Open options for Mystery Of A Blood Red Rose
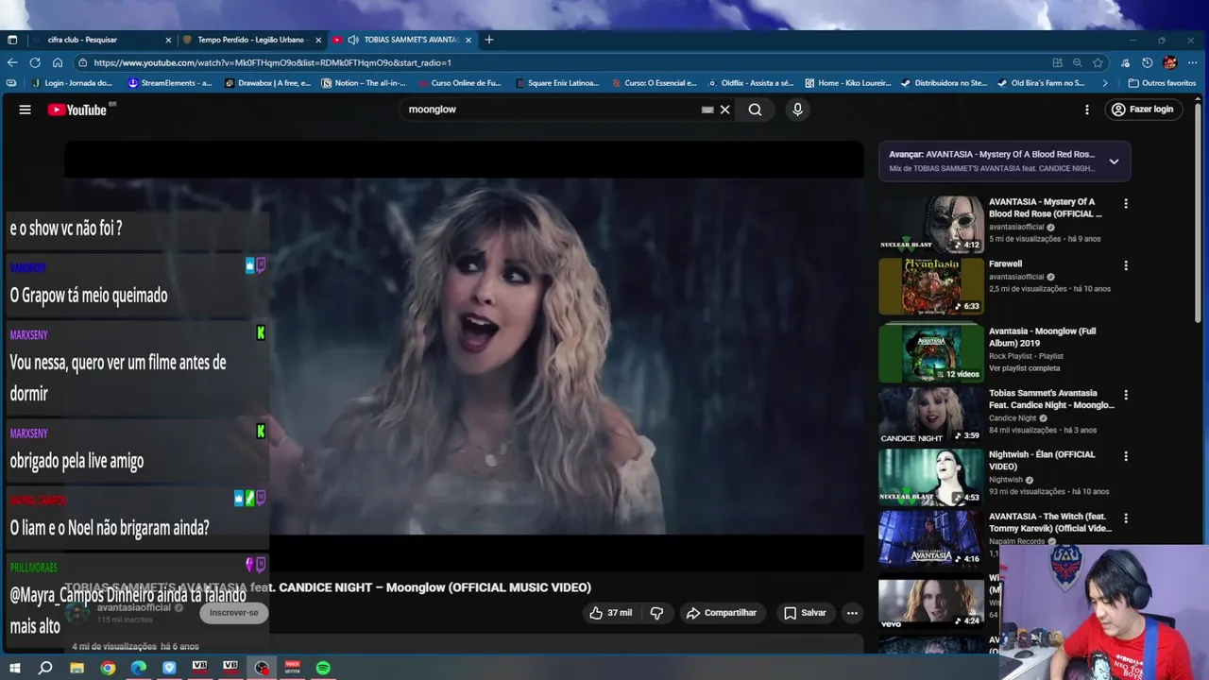1209x680 pixels. click(x=1125, y=203)
